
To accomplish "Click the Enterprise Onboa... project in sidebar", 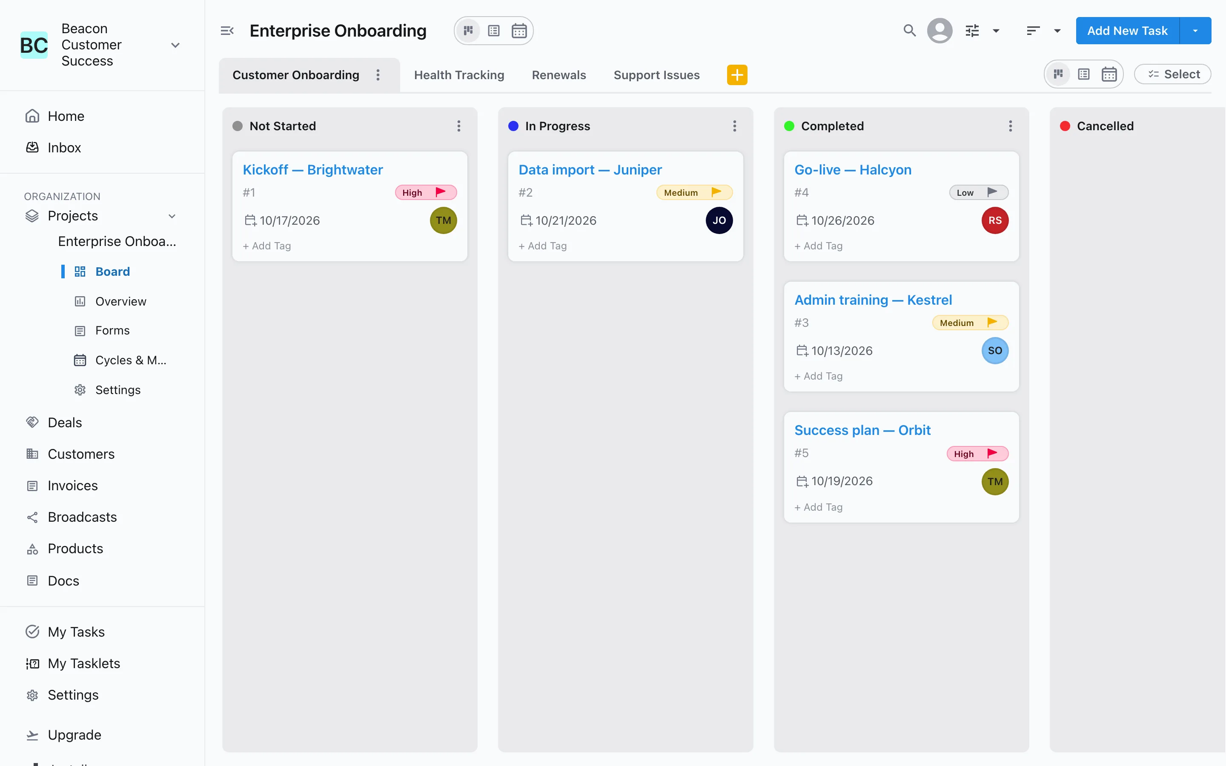I will click(x=117, y=241).
